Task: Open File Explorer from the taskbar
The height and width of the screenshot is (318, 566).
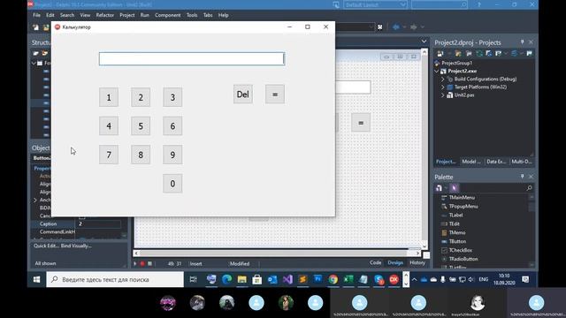Action: point(241,279)
